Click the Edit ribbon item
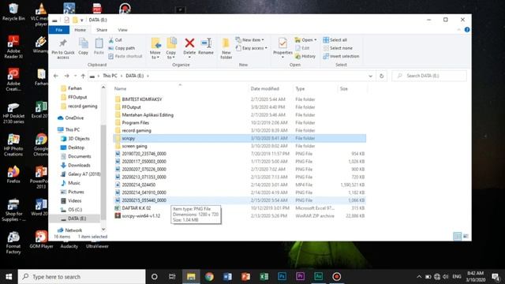The height and width of the screenshot is (284, 505). tap(302, 48)
